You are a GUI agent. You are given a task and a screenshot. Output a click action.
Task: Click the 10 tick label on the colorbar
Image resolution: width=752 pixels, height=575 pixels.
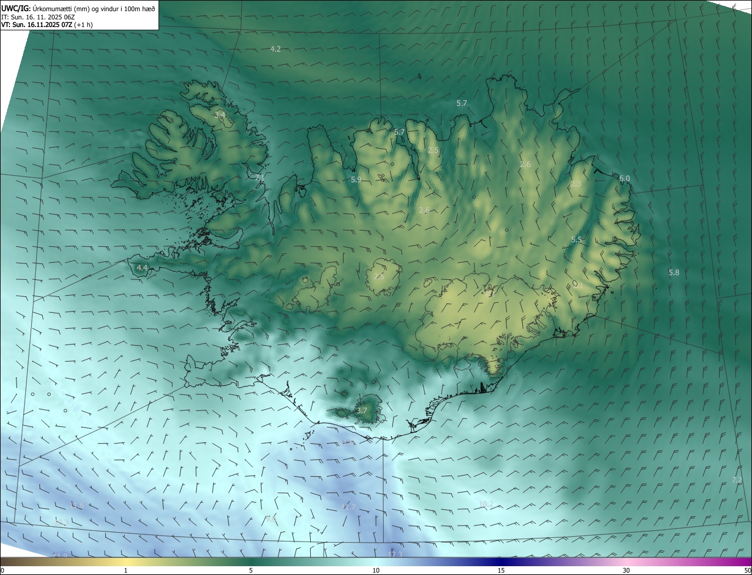pos(376,570)
